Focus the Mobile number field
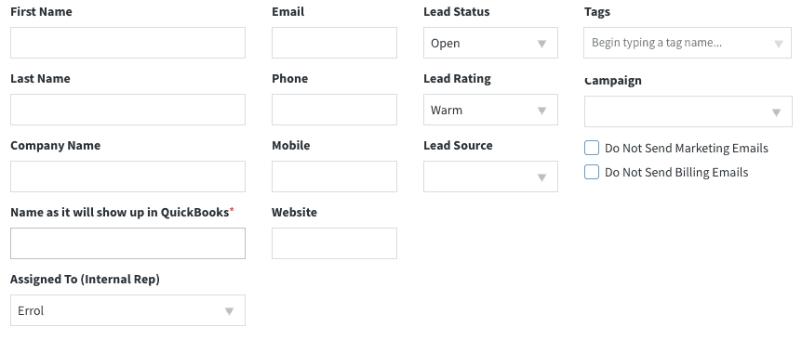Screen dimensions: 802x340 click(335, 177)
